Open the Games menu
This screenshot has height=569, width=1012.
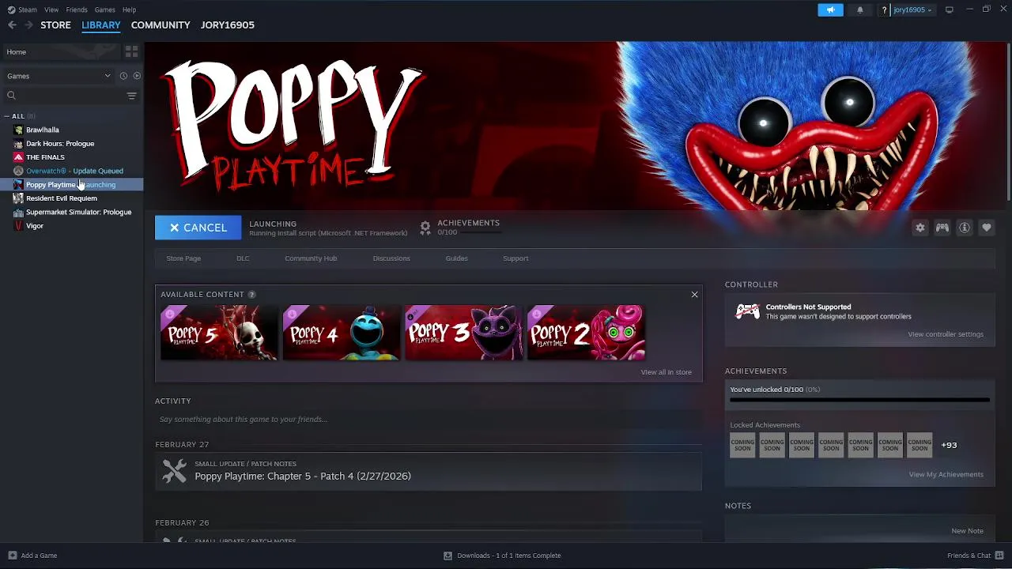[x=104, y=9]
